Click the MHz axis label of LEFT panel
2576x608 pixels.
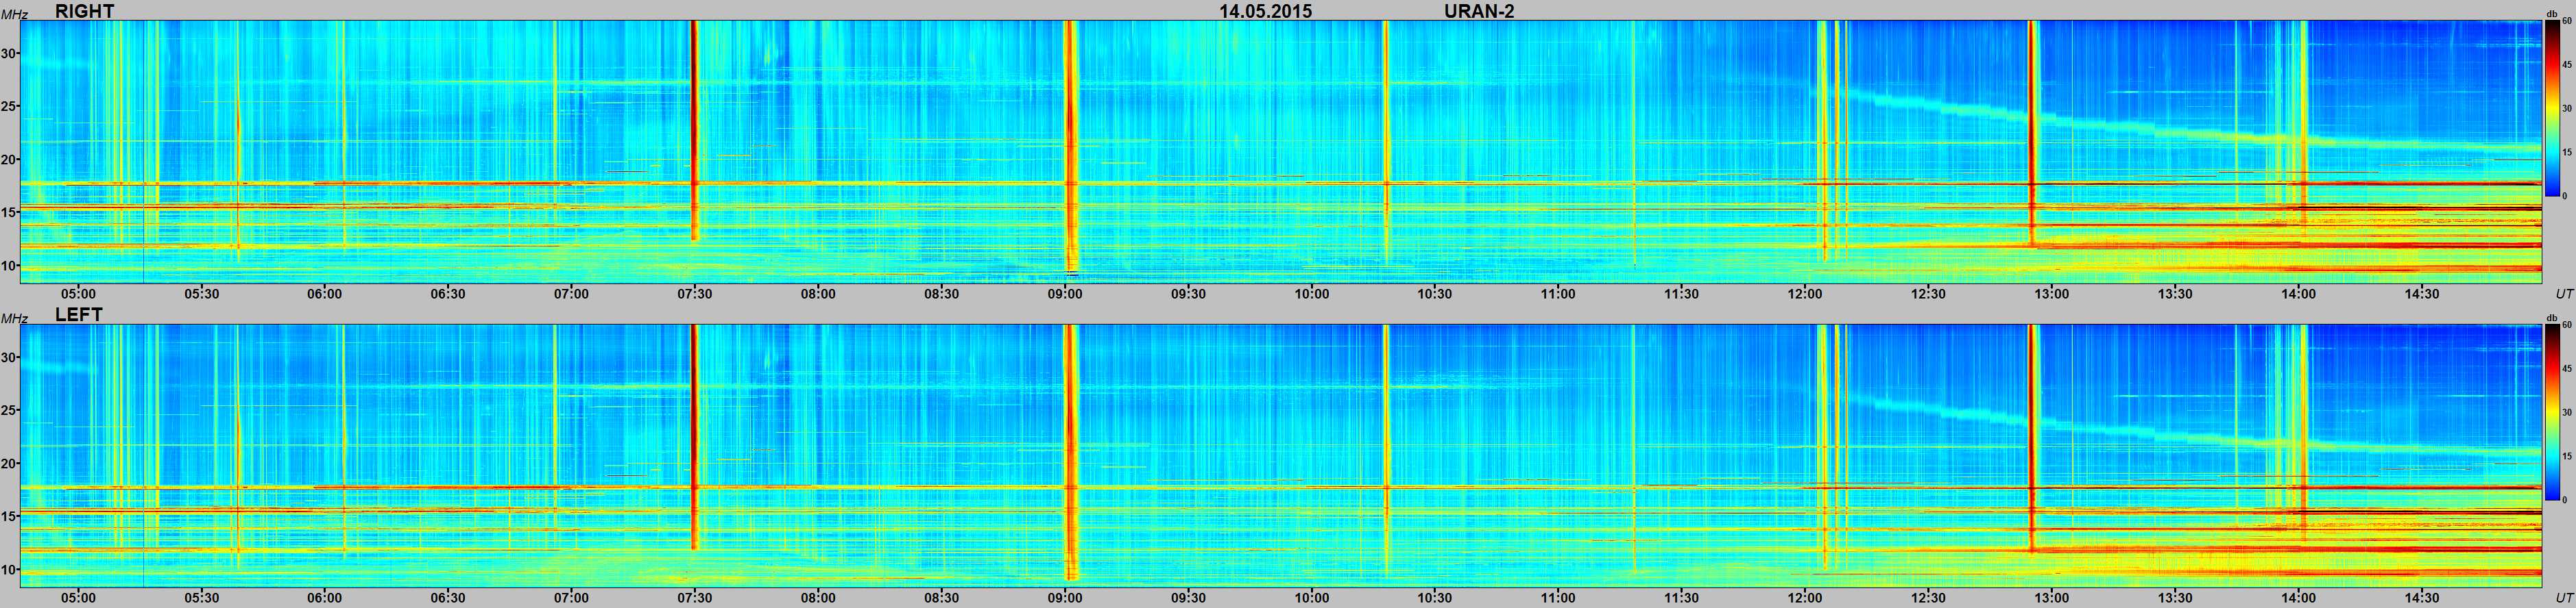[x=14, y=318]
